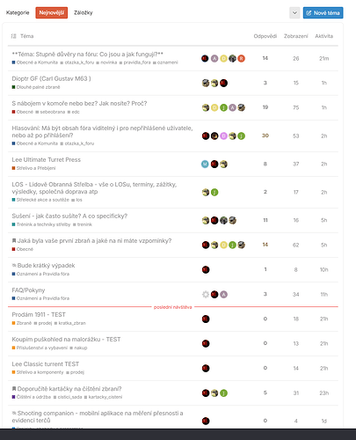356x440 pixels.
Task: Click the gear avatar in FAQ/Pokyny row
Action: pyautogui.click(x=206, y=294)
